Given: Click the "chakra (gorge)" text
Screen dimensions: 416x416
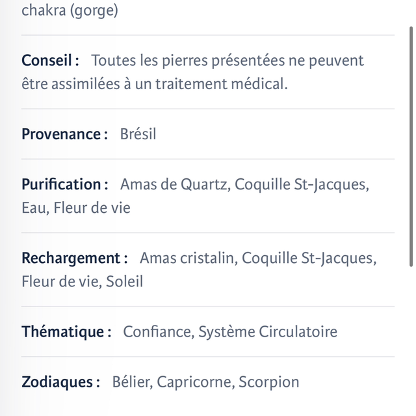Looking at the screenshot, I should point(70,11).
